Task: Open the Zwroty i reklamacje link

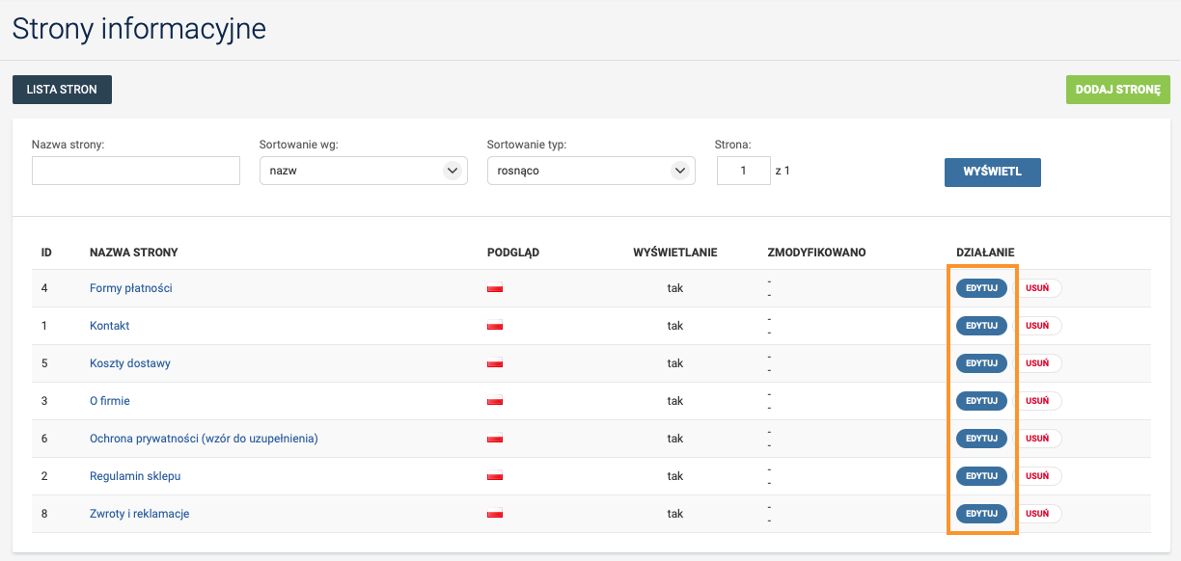Action: [x=139, y=514]
